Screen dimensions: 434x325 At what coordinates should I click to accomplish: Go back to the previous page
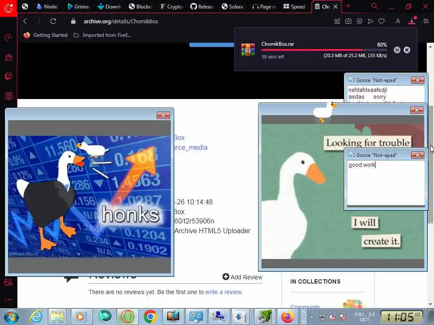(x=25, y=21)
